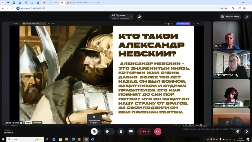Image resolution: width=252 pixels, height=142 pixels.
Task: Open the WinRAR icon on the taskbar
Action: tap(79, 139)
